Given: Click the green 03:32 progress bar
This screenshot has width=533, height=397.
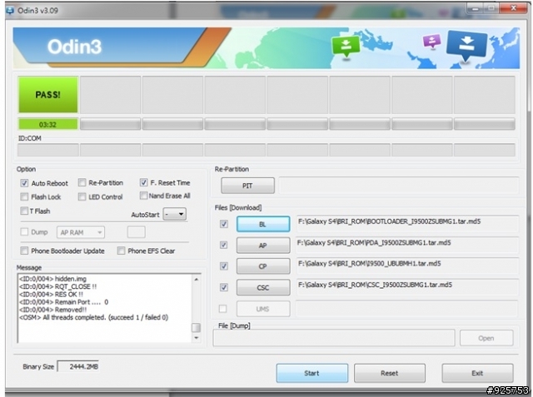Looking at the screenshot, I should (48, 124).
